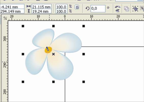Click the bottom-middle selection handle

pyautogui.click(x=53, y=82)
